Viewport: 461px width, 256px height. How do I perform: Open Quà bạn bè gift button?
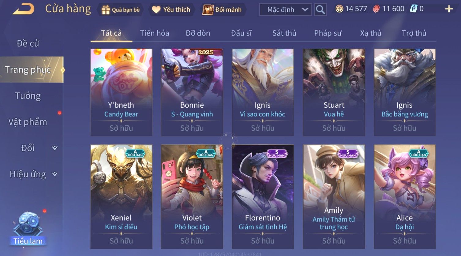coord(120,10)
